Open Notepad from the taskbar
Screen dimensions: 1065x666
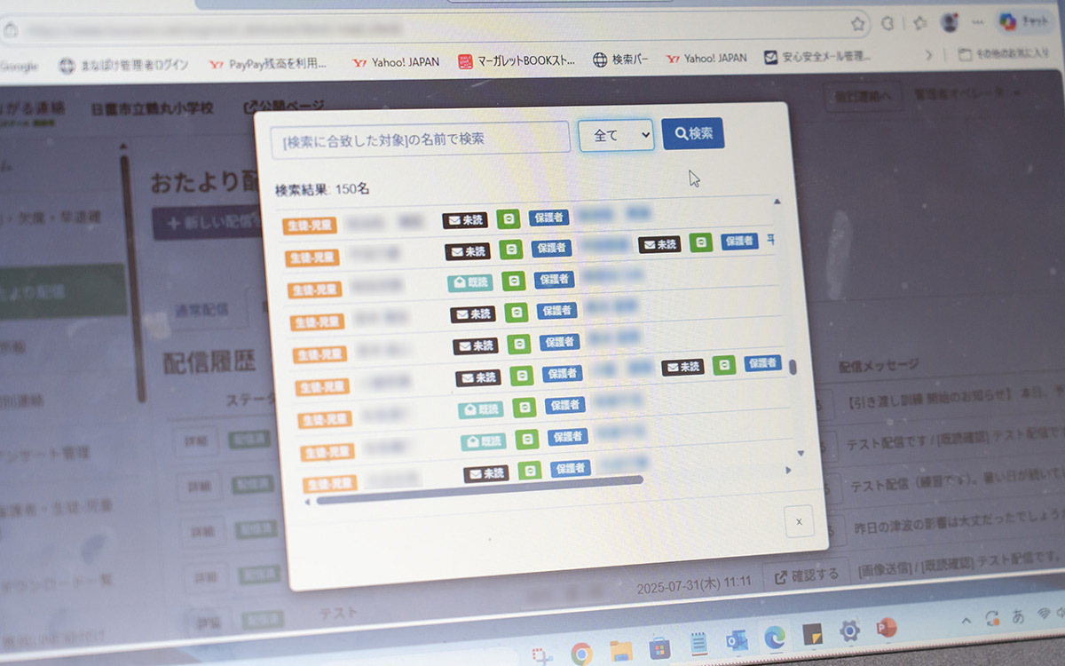pyautogui.click(x=698, y=645)
